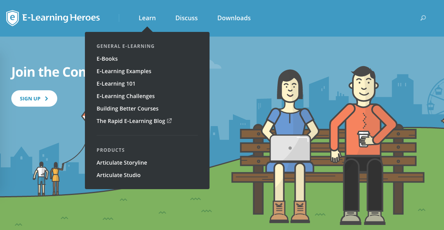Viewport: 444px width, 230px height.
Task: Open Articulate Storyline under Products
Action: (x=122, y=163)
